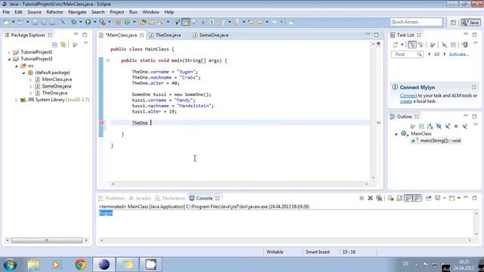This screenshot has height=272, width=484.
Task: Click the New Java Class toolbar icon
Action: click(x=127, y=22)
